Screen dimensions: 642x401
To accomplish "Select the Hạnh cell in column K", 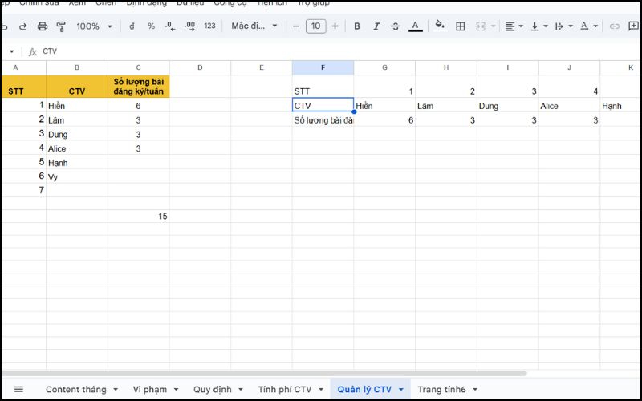I will click(x=620, y=106).
